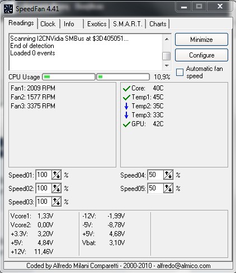Click the Speed04 spinner arrows
The image size is (236, 273).
168,175
